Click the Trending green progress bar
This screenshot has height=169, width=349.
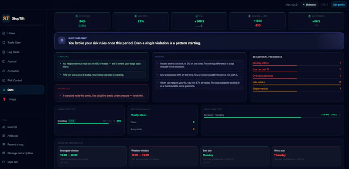(83, 123)
